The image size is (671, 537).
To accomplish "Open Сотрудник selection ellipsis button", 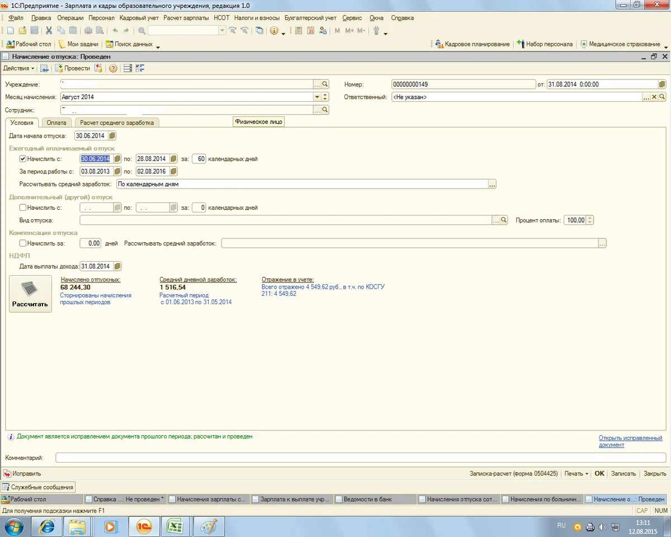I will click(317, 110).
